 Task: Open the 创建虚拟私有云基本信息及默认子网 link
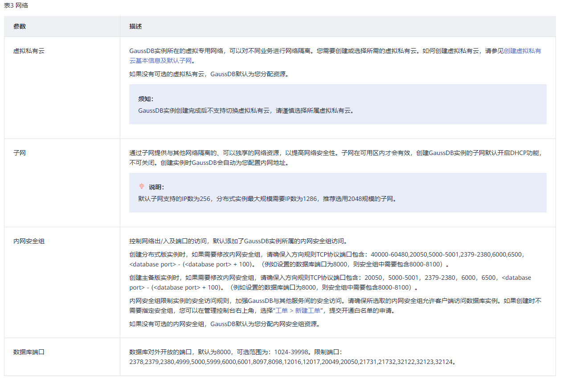[x=523, y=51]
